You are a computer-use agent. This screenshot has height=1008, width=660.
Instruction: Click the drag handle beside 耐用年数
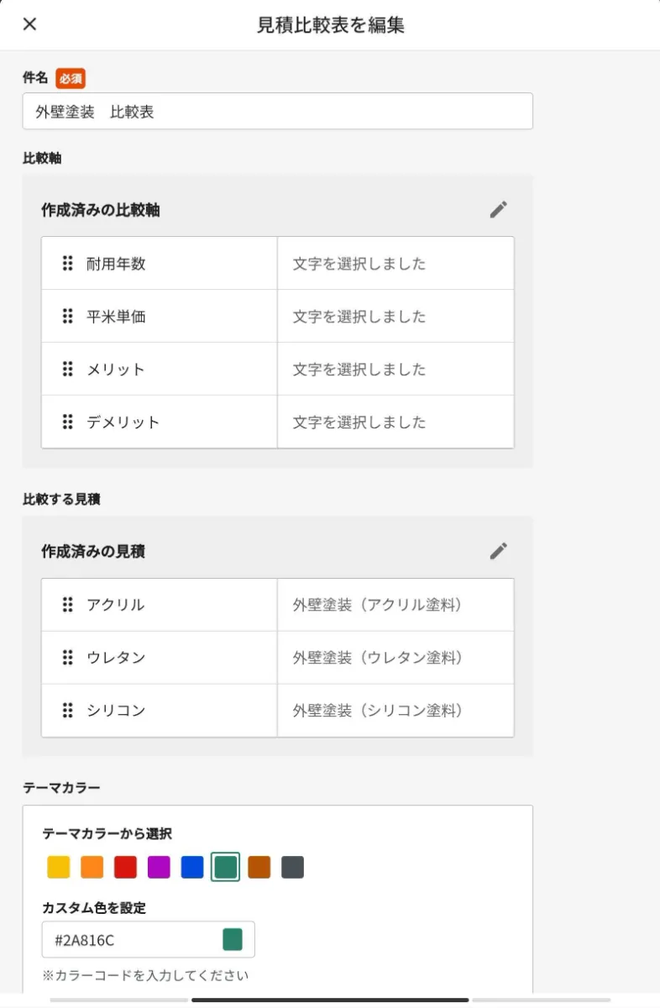coord(68,263)
